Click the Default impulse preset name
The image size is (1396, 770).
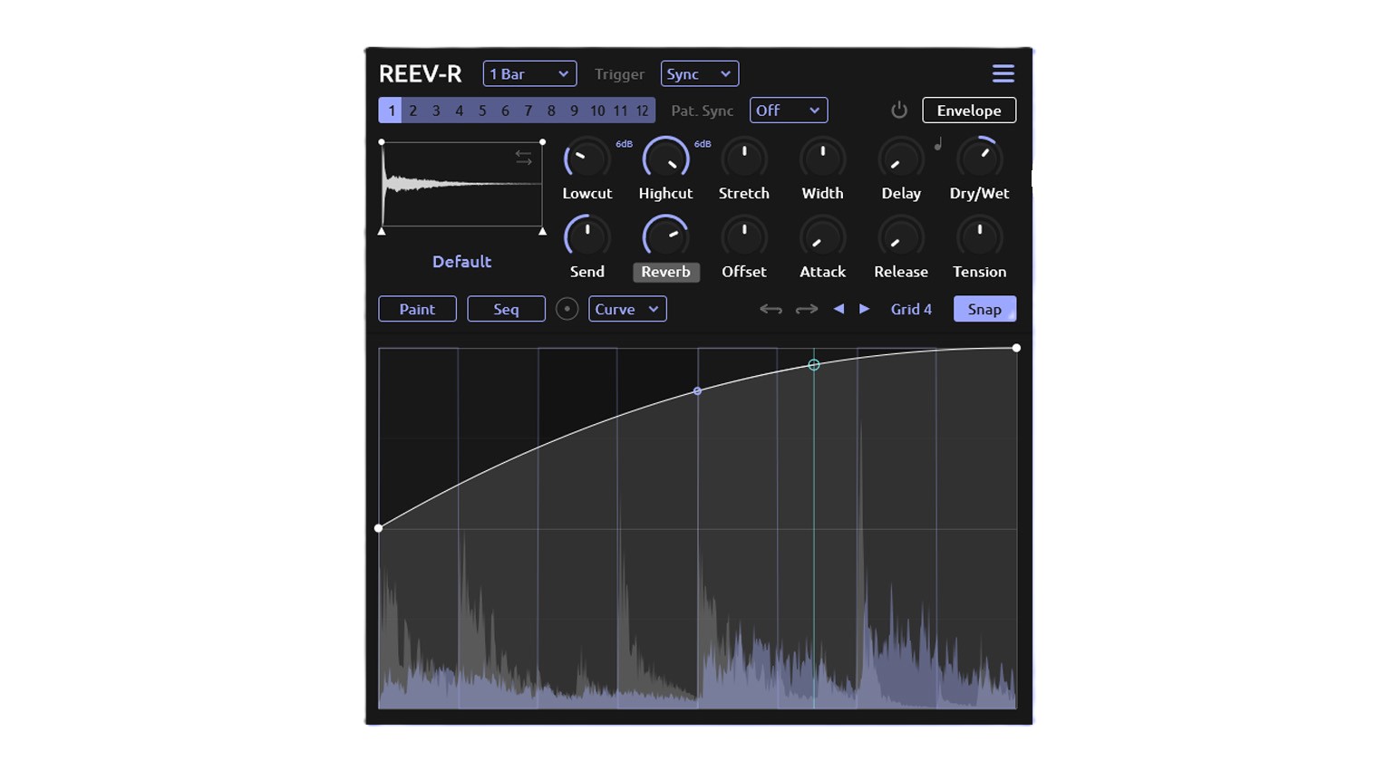[461, 262]
